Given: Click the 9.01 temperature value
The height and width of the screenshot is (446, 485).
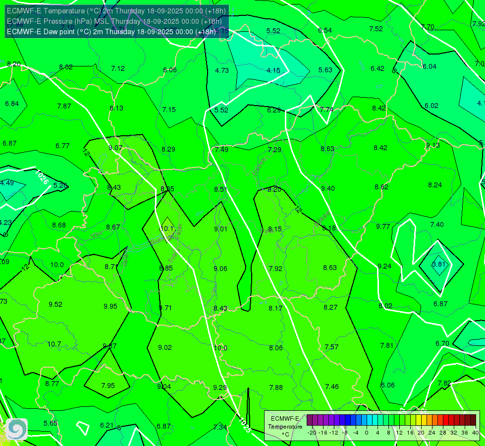Looking at the screenshot, I should pyautogui.click(x=221, y=229).
